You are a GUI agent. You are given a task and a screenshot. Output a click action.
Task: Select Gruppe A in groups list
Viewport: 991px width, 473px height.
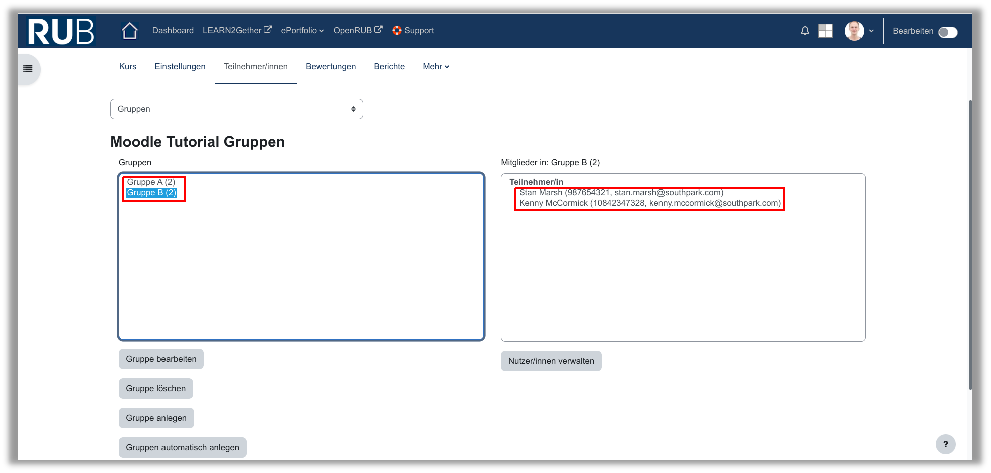151,182
